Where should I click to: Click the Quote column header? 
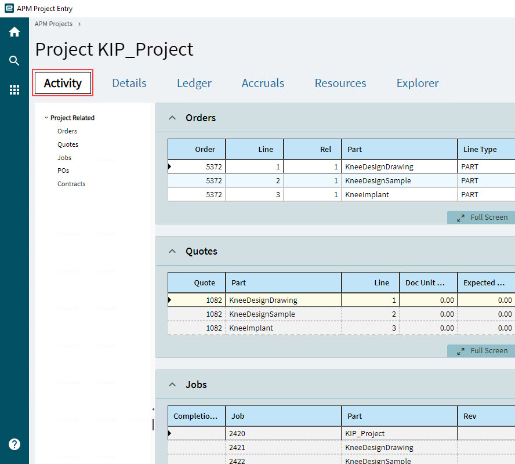coord(197,282)
